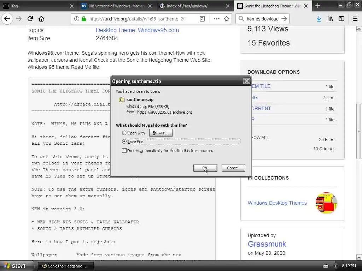Close the Opening sontheme.zip dialog
Viewport: 362px width, 271px height.
(x=246, y=81)
